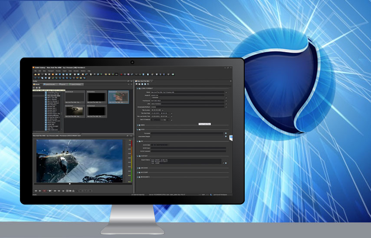Collapse the QC section
371x238 pixels.
pyautogui.click(x=138, y=142)
